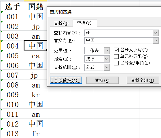Select the kr cell beside 009
The width and height of the screenshot is (161, 138).
click(x=36, y=94)
